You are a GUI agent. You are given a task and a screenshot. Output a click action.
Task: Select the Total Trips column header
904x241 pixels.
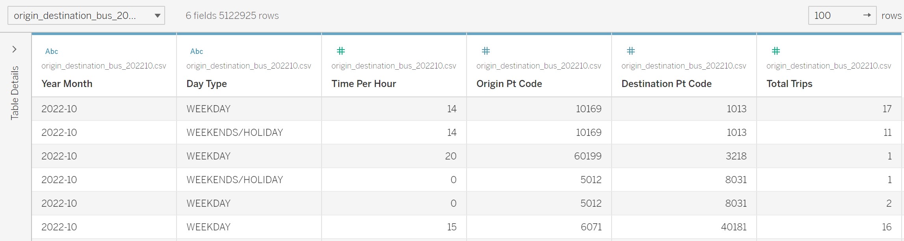tap(789, 84)
